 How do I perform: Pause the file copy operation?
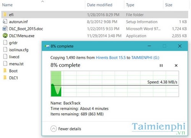point(161,66)
